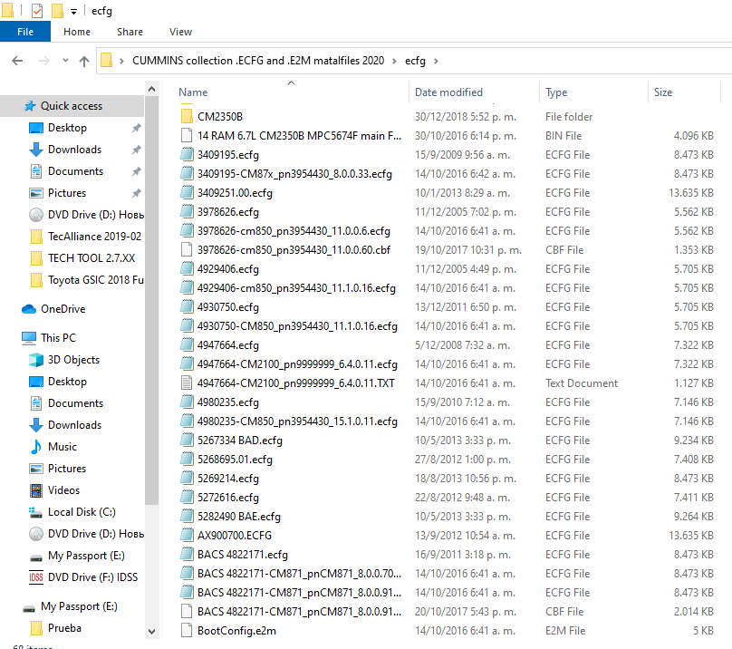
Task: Click the 3D Objects icon
Action: [x=36, y=360]
